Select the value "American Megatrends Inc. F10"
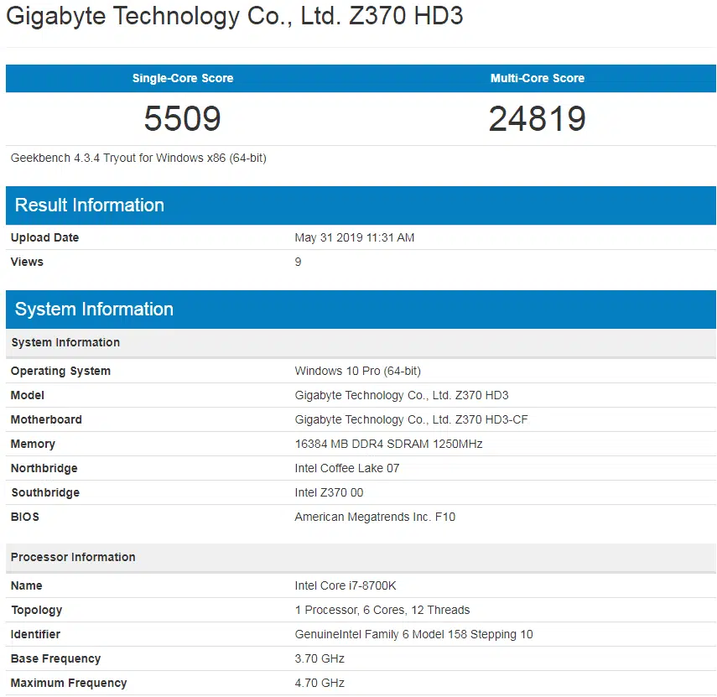The width and height of the screenshot is (717, 697). point(375,517)
